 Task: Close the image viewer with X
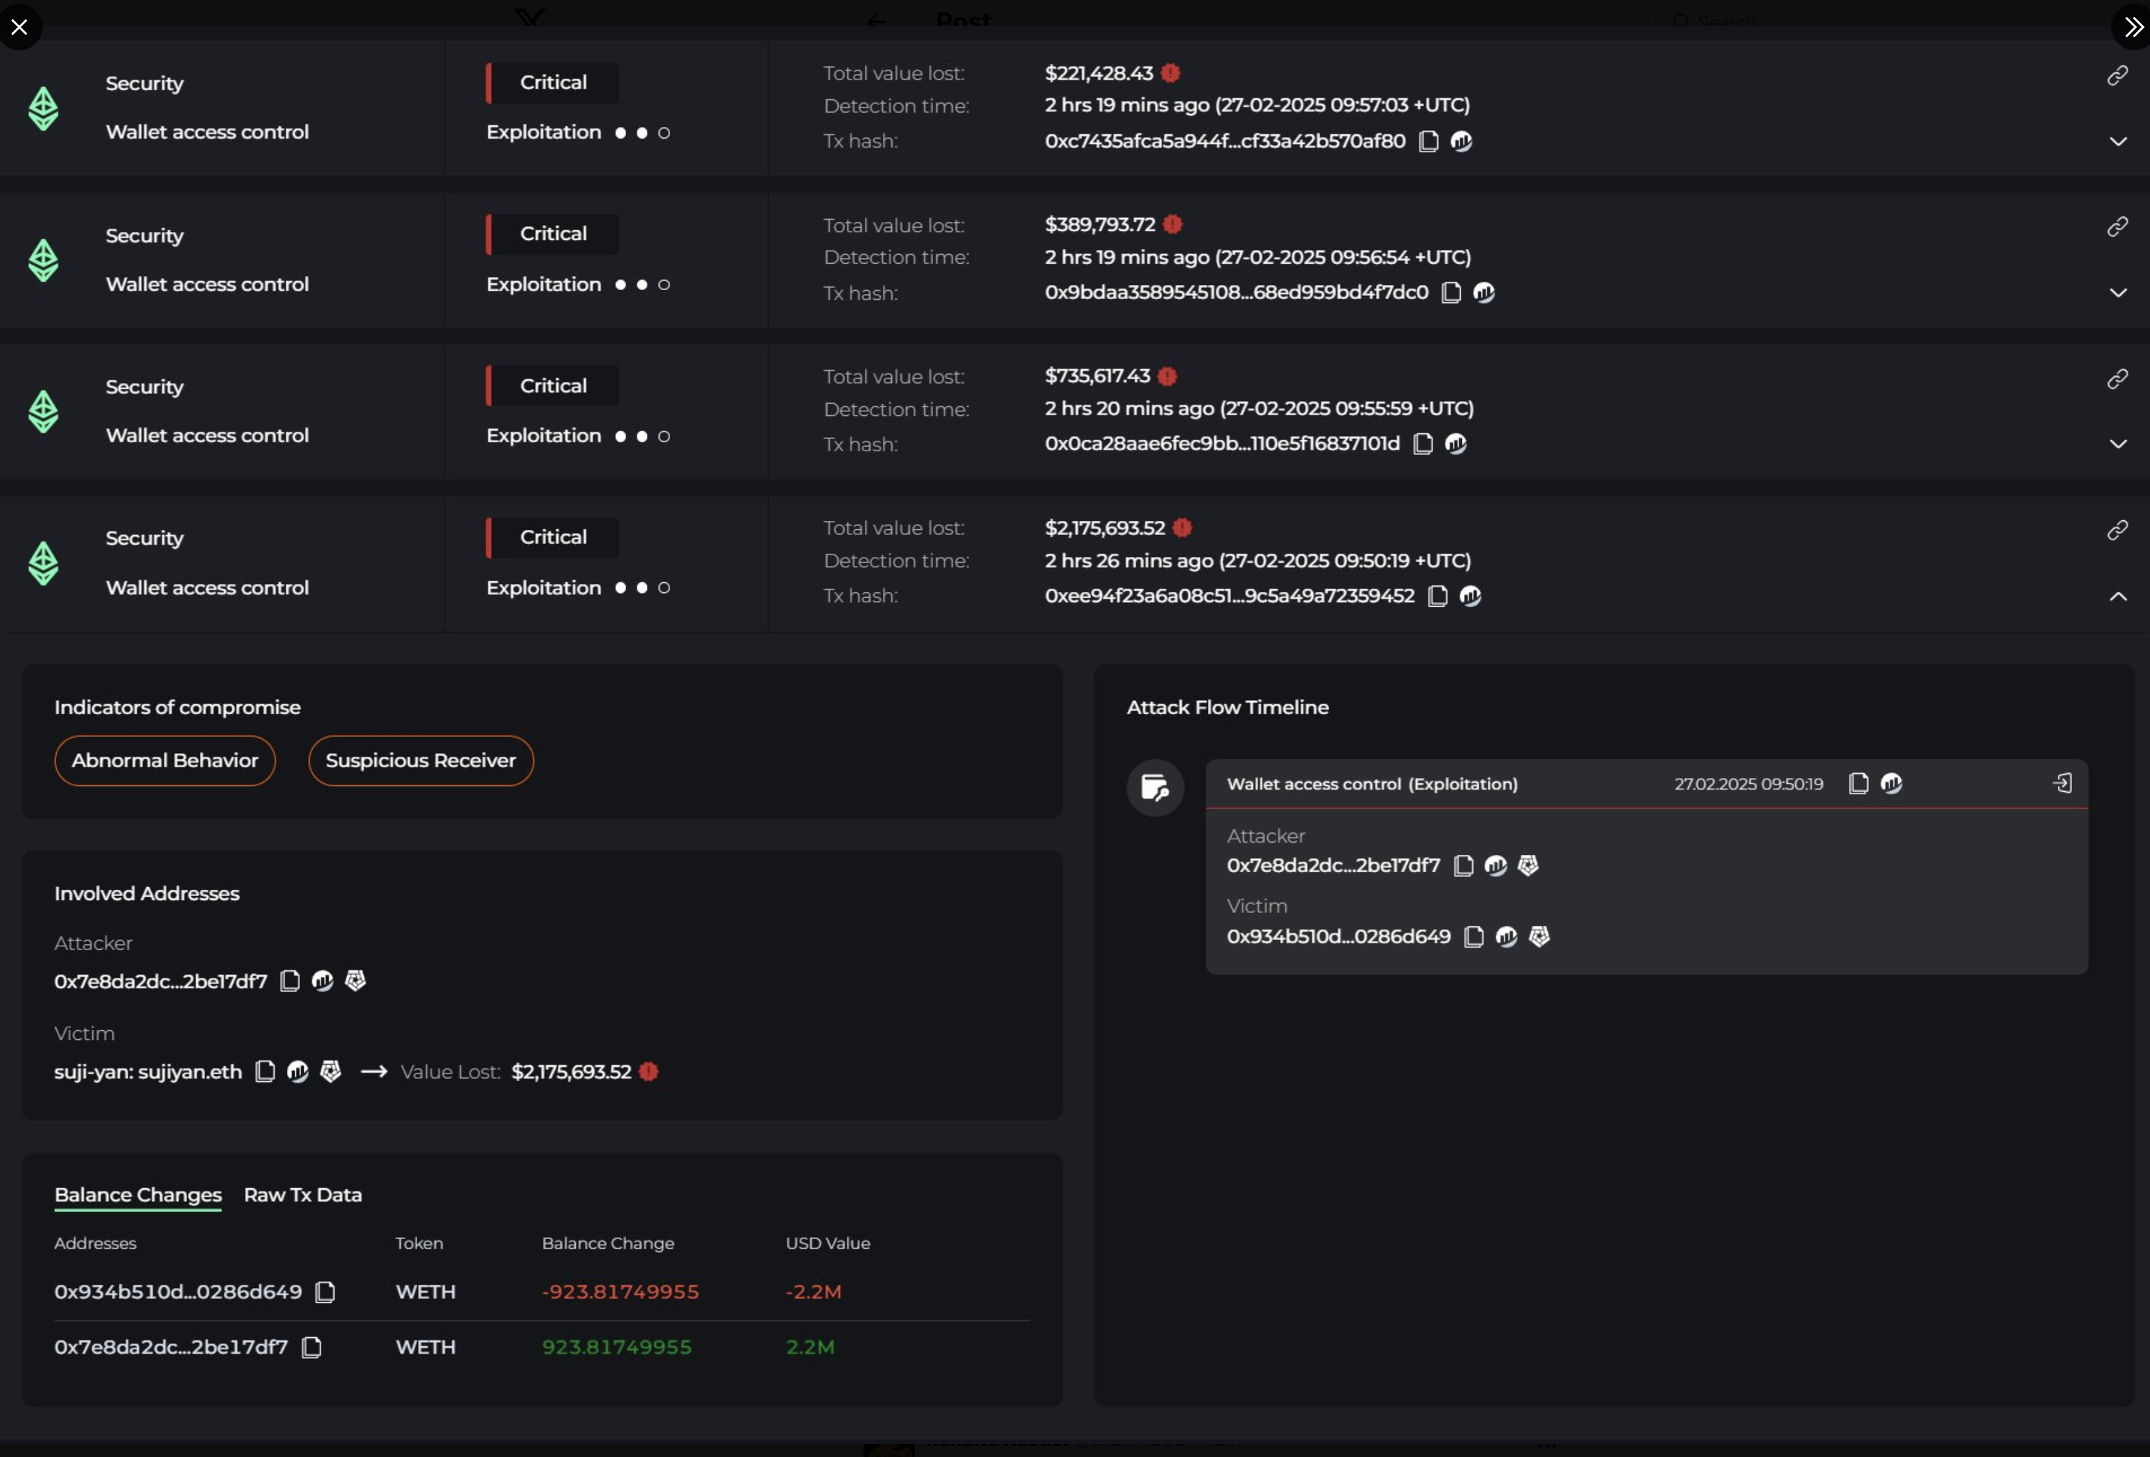pyautogui.click(x=19, y=27)
